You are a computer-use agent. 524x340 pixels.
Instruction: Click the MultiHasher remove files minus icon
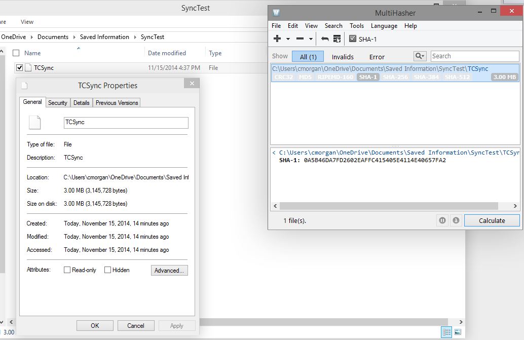click(300, 39)
